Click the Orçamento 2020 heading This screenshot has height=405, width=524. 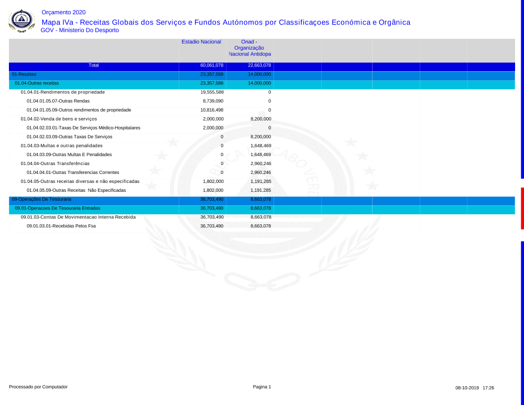click(x=63, y=12)
